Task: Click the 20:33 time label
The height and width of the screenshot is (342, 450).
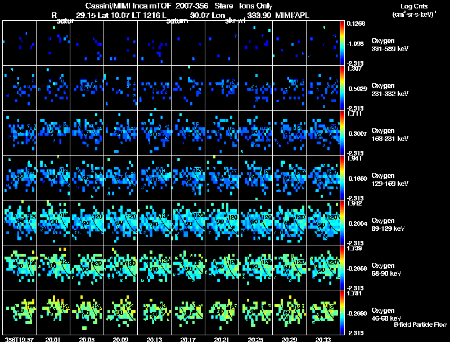Action: point(324,339)
